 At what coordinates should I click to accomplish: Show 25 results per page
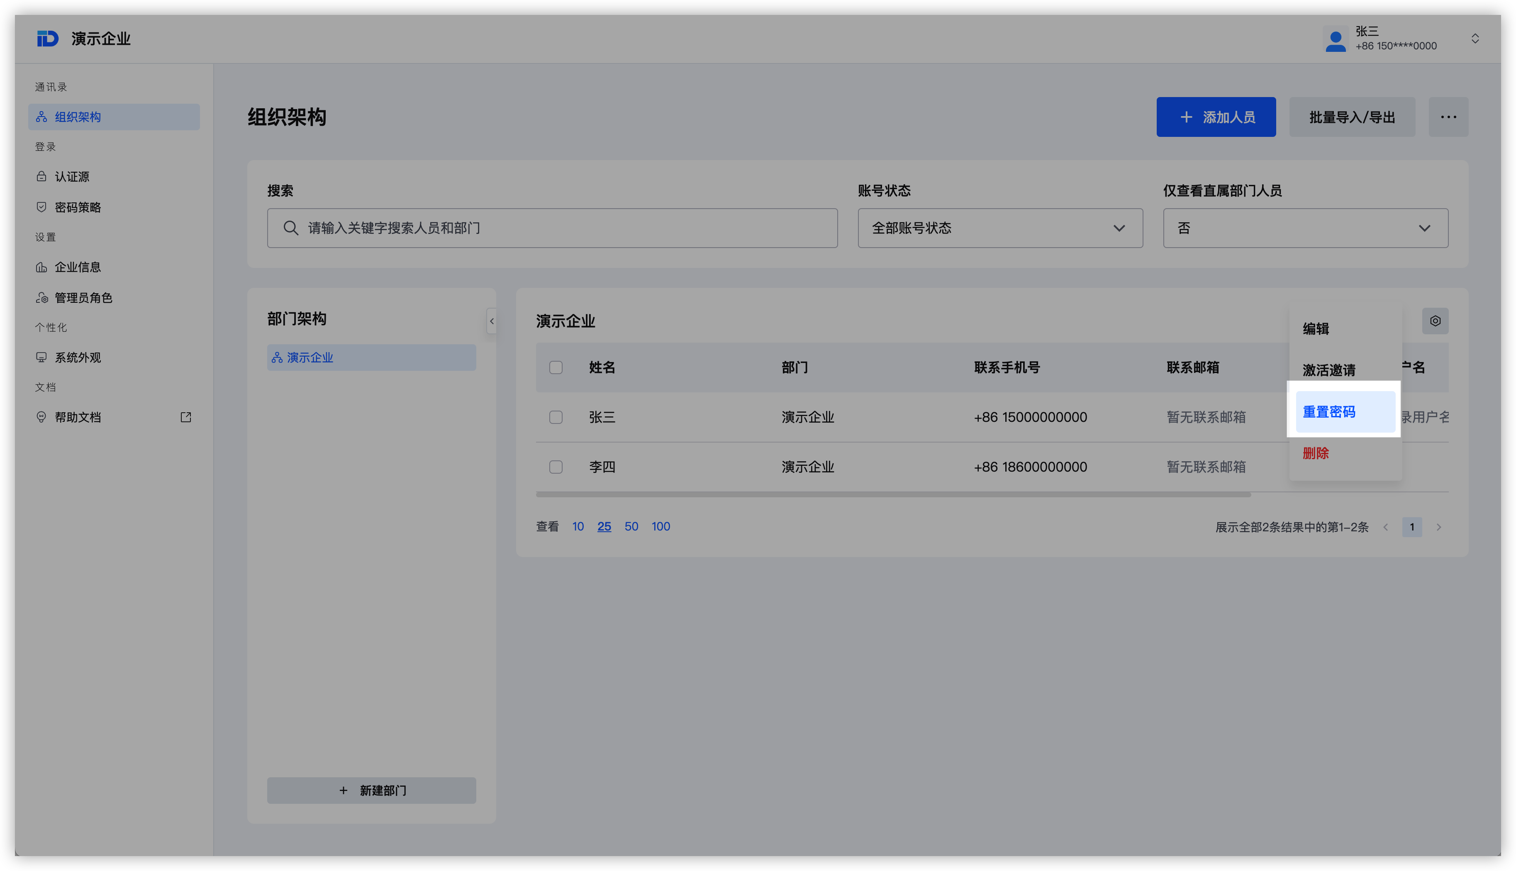(604, 526)
